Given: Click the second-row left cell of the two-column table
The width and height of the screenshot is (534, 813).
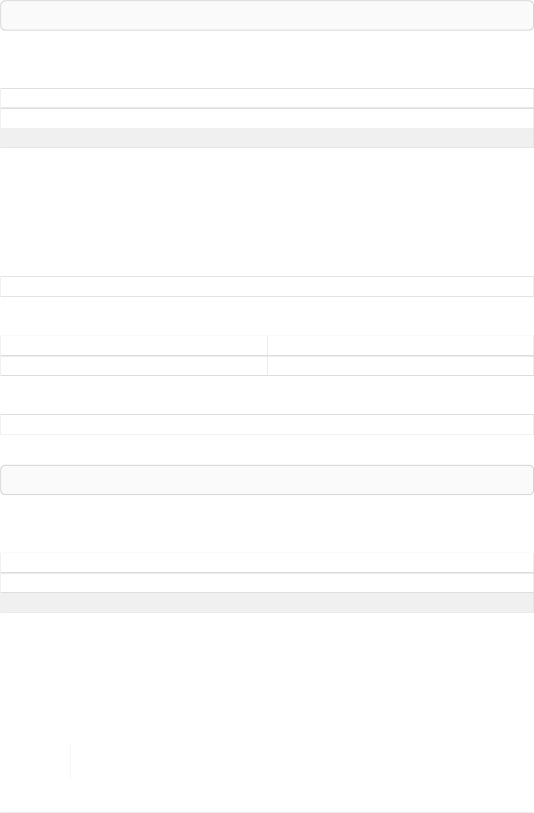Looking at the screenshot, I should point(133,366).
